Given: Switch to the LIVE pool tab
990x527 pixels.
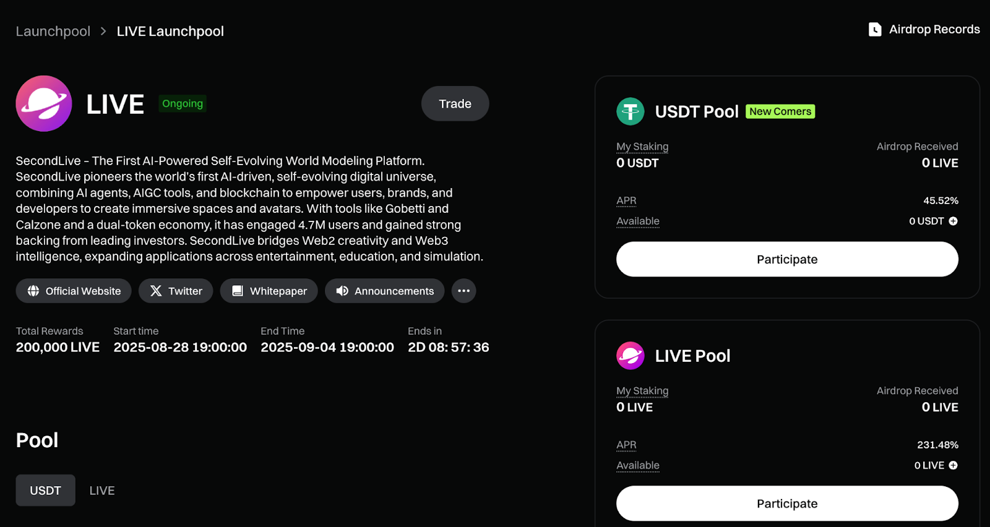Looking at the screenshot, I should click(102, 491).
